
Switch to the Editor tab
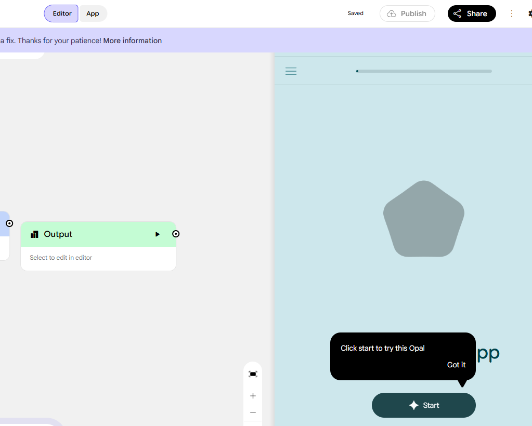(x=61, y=14)
